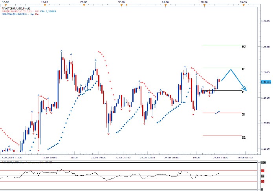The image size is (273, 191).
Task: Click the 26.06 01:00 time axis label
Action: click(x=245, y=158)
